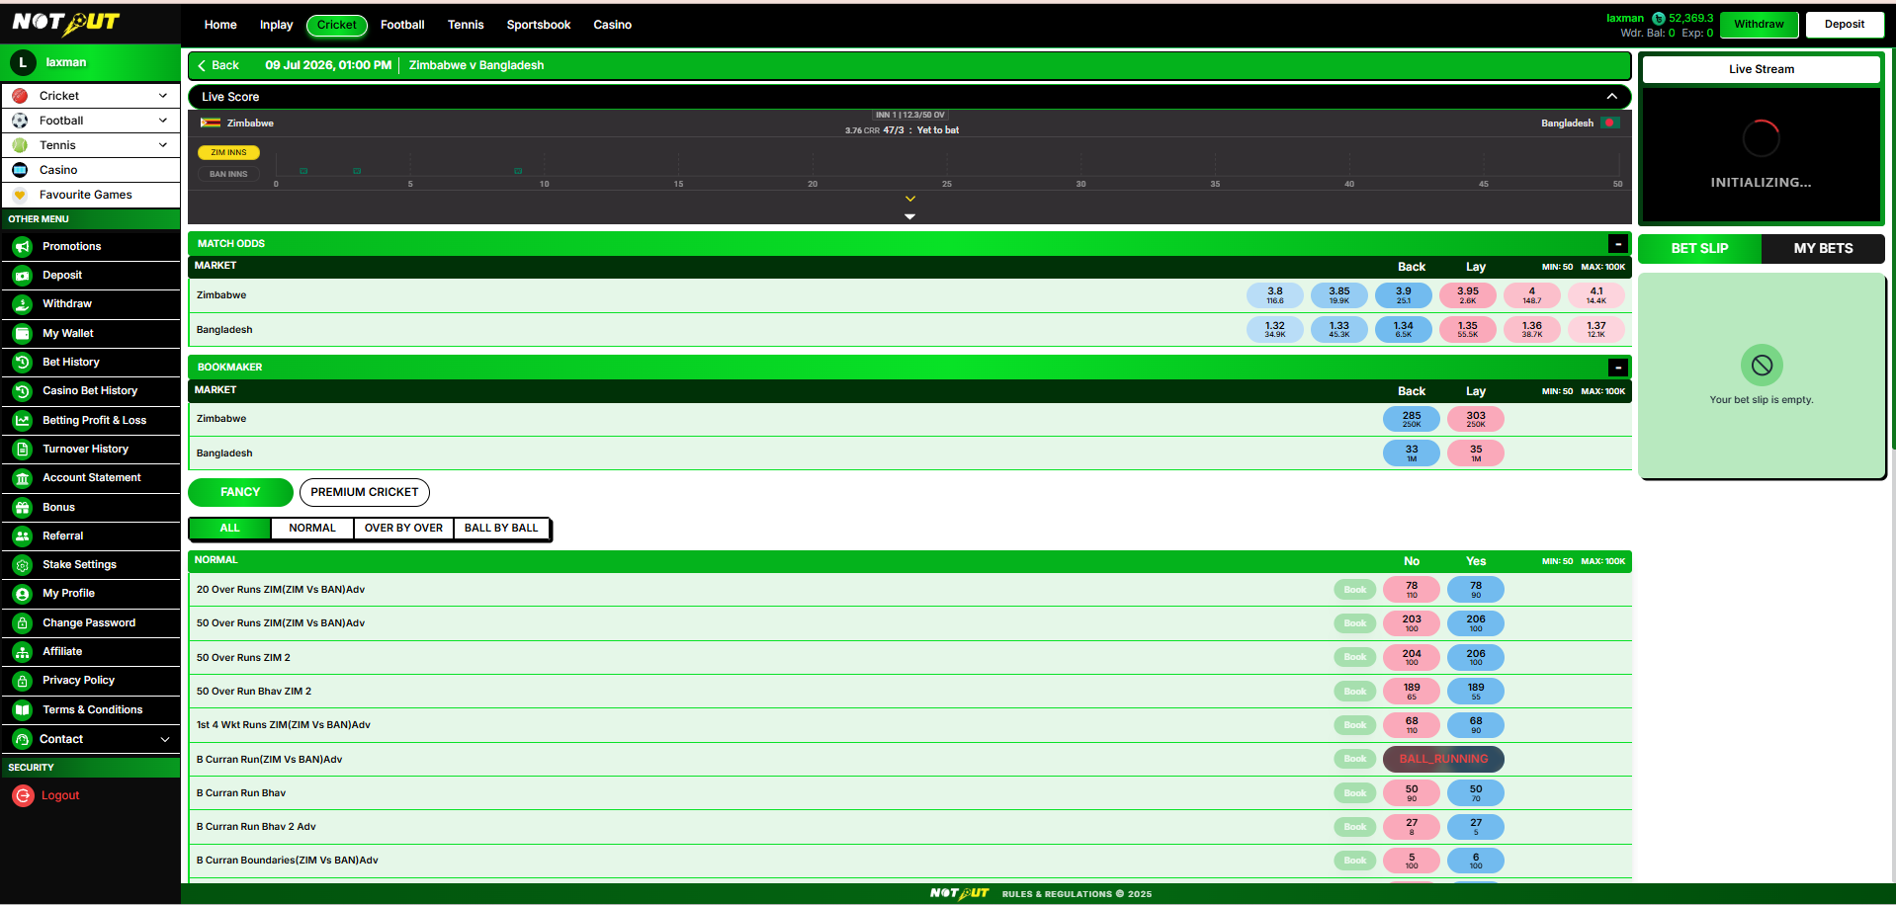Viewport: 1896px width, 905px height.
Task: Click the Deposit icon in other menu
Action: pos(23,275)
